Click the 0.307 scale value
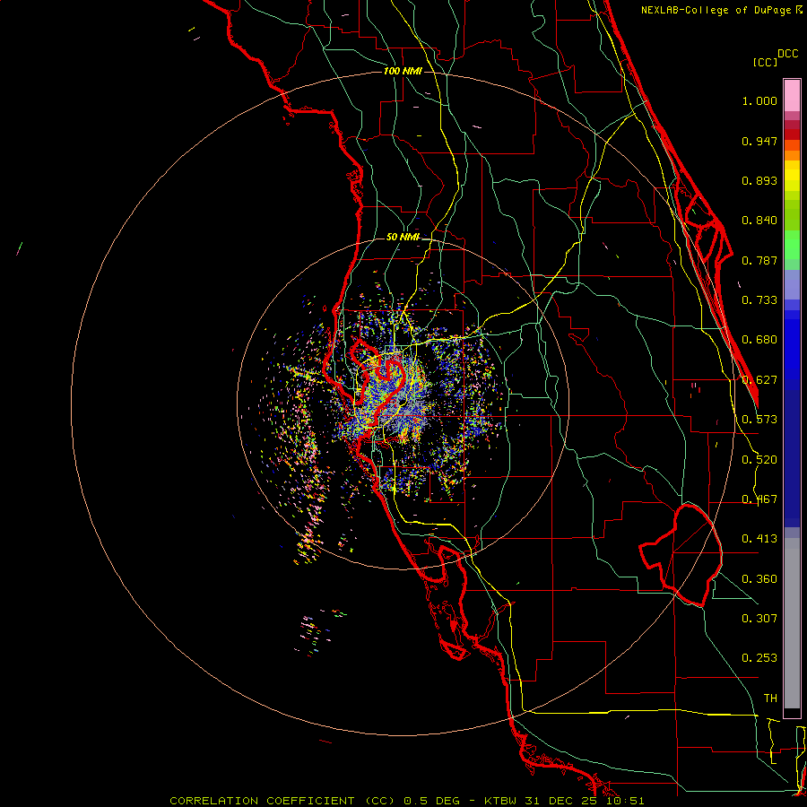 tap(759, 619)
